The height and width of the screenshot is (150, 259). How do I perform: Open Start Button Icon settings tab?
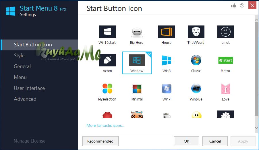tap(39, 45)
